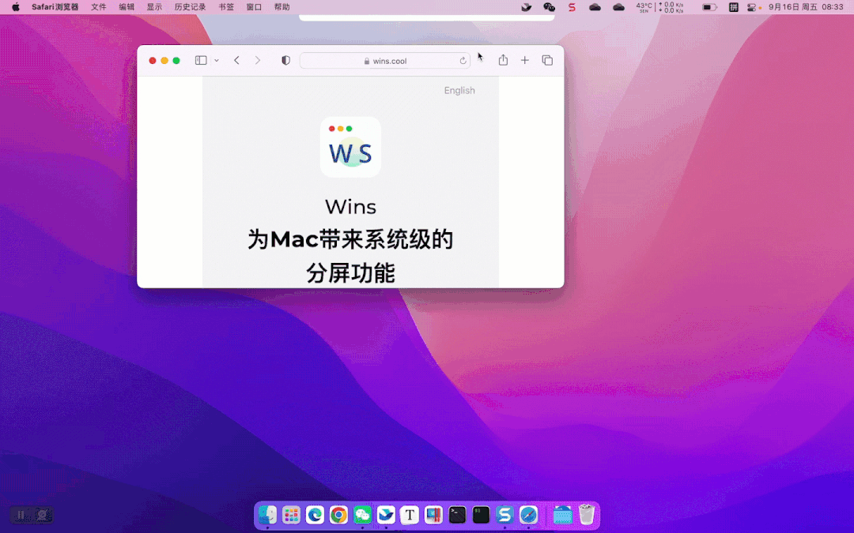
Task: View the Privacy Report shield icon
Action: (285, 60)
